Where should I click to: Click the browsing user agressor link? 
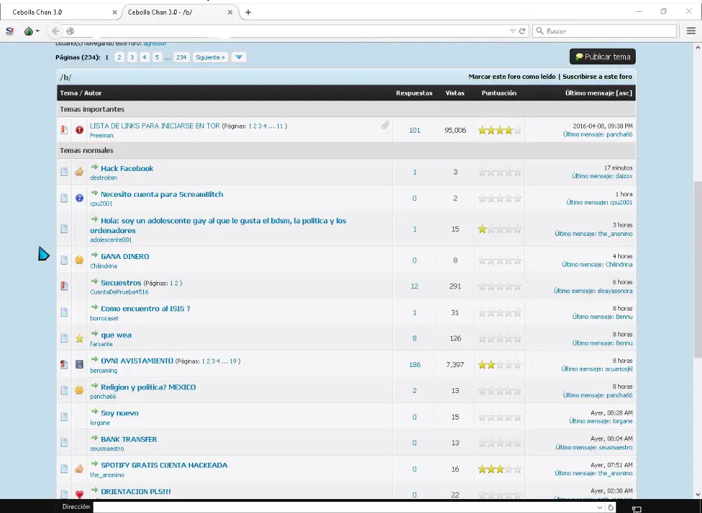click(x=155, y=43)
